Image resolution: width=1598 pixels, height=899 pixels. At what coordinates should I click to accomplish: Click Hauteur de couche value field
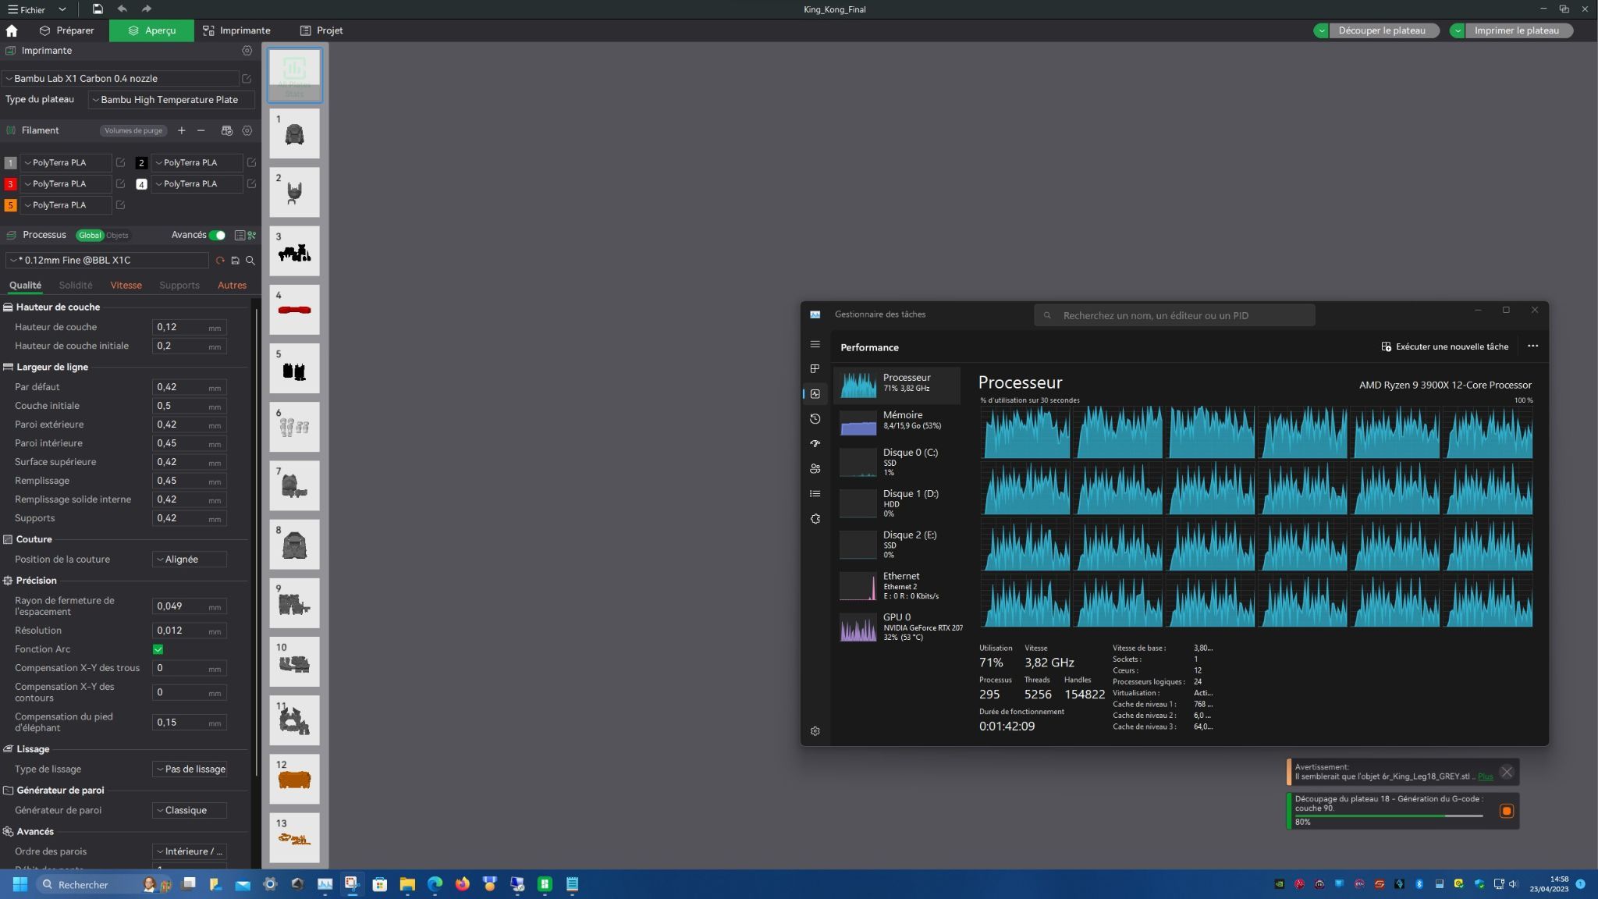(x=189, y=328)
